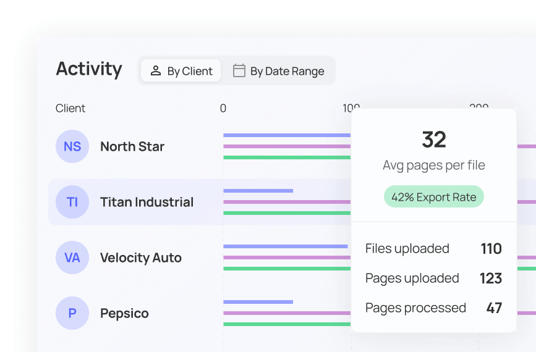Click the Client column header
This screenshot has height=352, width=536.
tap(70, 108)
